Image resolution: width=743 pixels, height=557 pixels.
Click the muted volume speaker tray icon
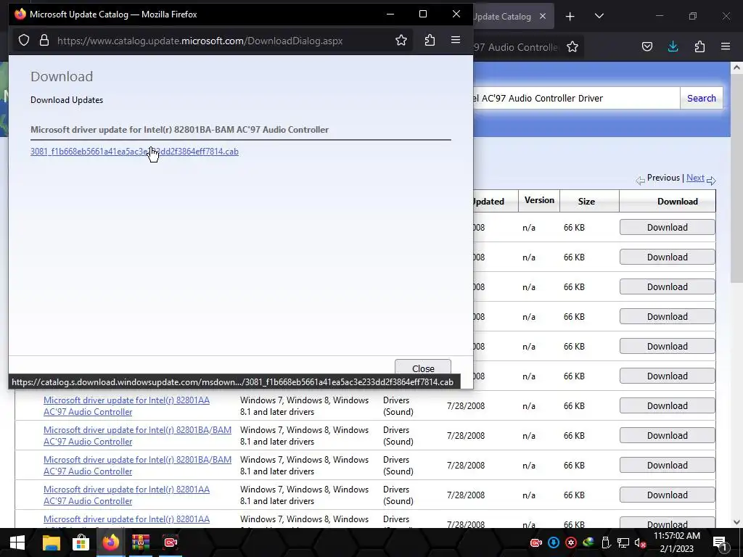coord(641,542)
